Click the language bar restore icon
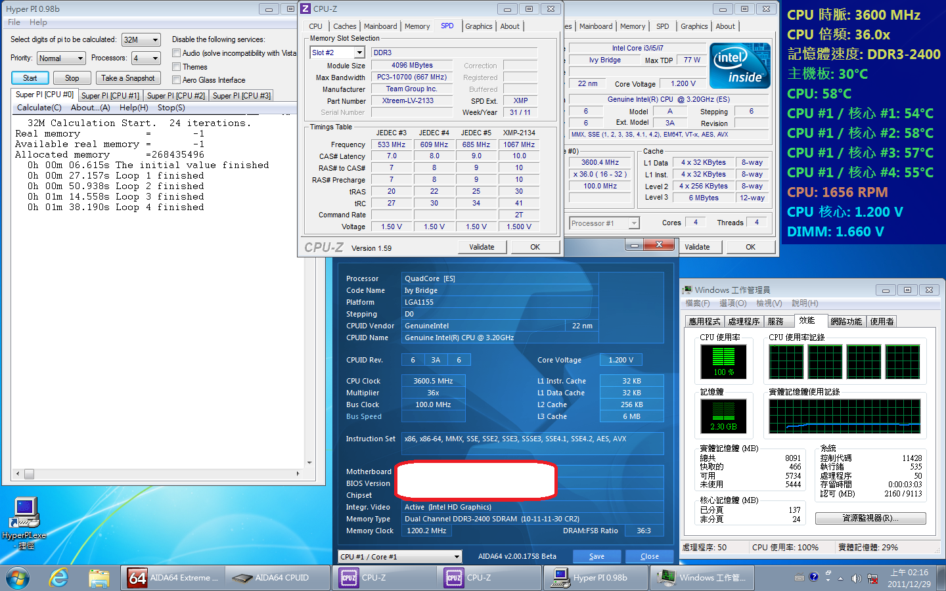This screenshot has height=591, width=946. (x=828, y=573)
